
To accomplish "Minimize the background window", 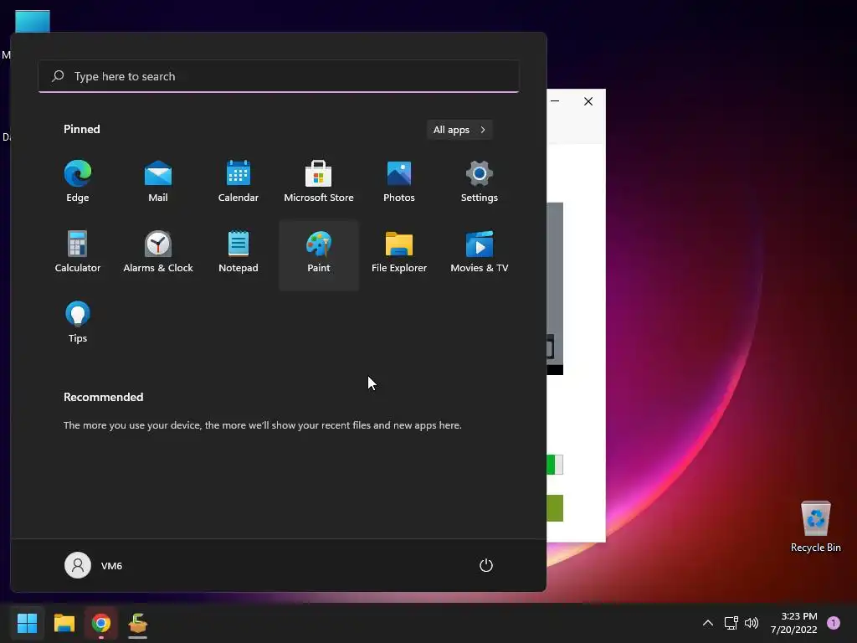I will [556, 101].
